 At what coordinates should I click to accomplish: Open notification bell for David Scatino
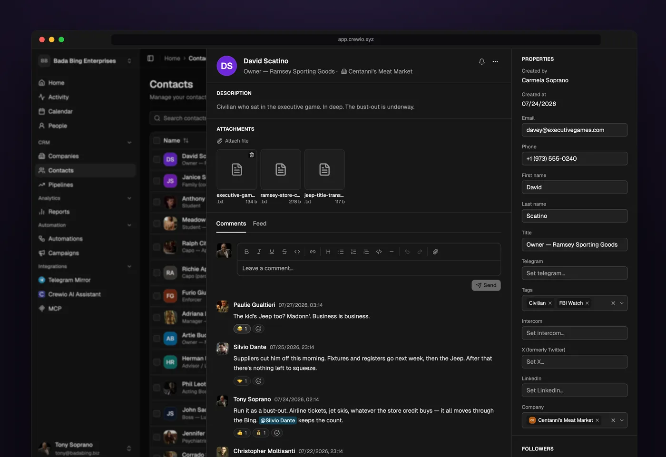click(x=482, y=62)
